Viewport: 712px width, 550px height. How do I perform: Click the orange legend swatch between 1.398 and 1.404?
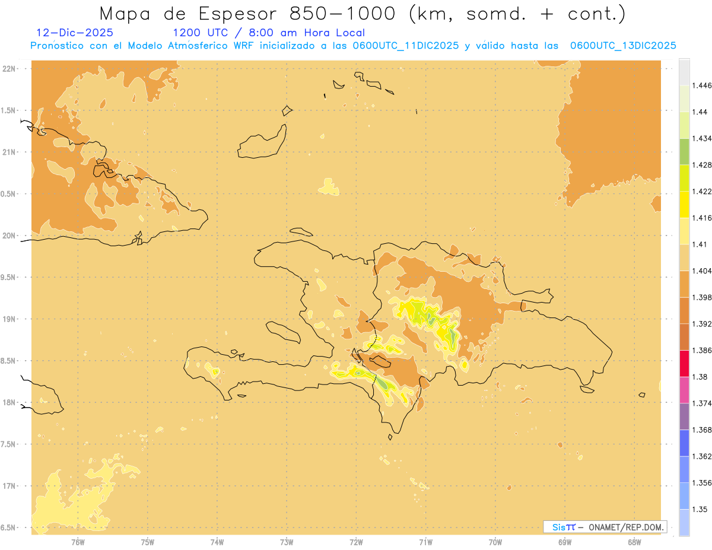pos(684,284)
